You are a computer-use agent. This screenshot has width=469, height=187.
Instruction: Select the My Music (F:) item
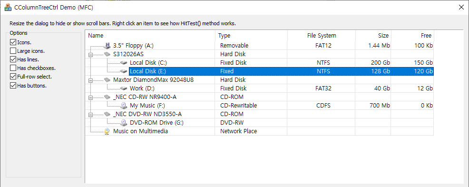[147, 106]
